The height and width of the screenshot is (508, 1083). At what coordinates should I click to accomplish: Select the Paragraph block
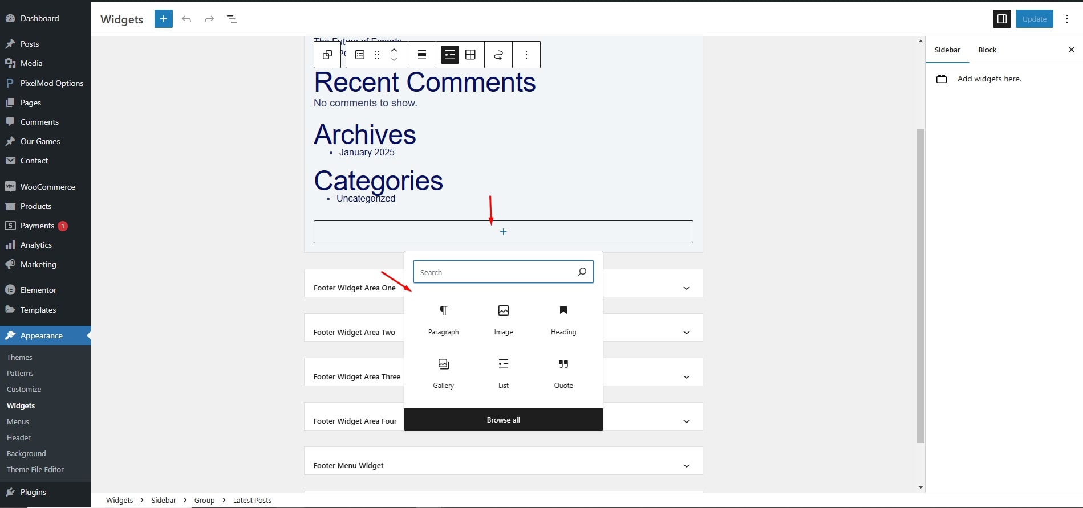point(444,319)
